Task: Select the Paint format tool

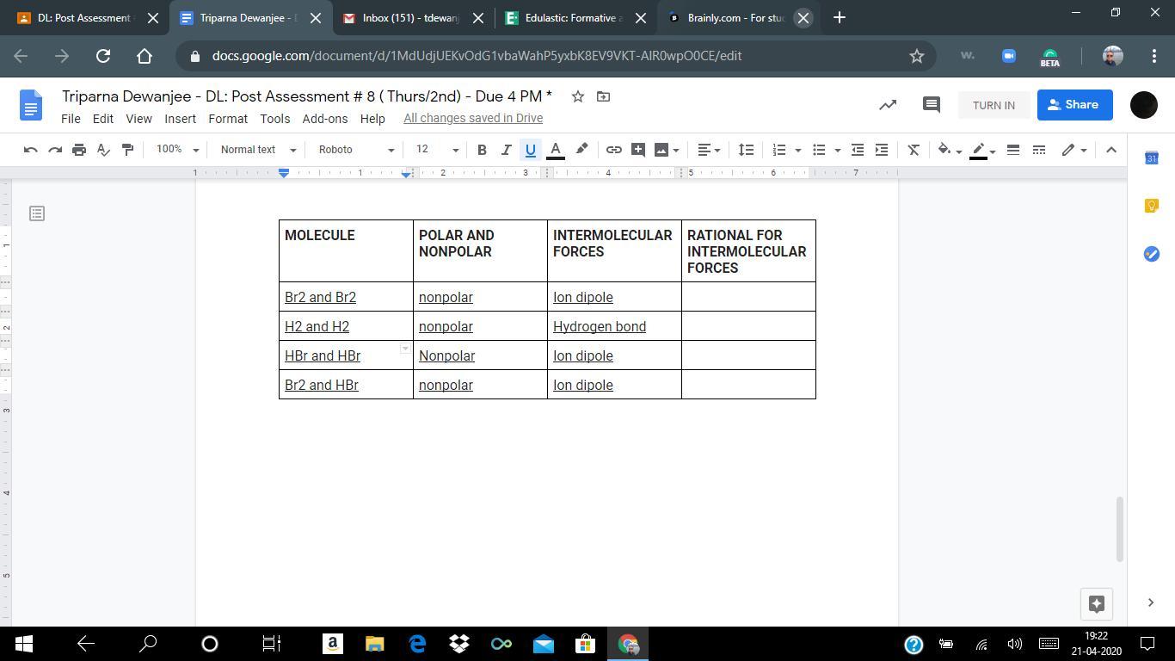Action: 127,150
